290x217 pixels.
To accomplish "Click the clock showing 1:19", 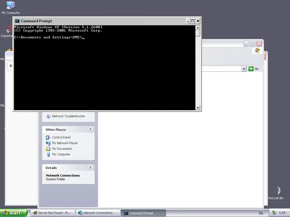I will click(x=282, y=213).
